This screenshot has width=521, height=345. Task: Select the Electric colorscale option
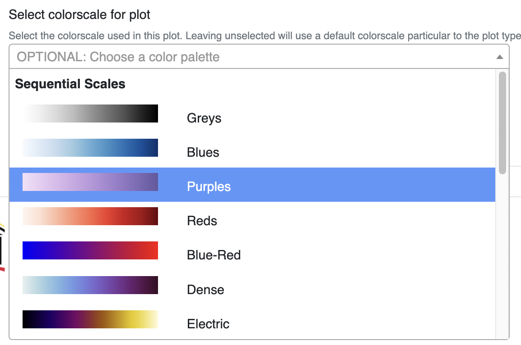tap(208, 323)
